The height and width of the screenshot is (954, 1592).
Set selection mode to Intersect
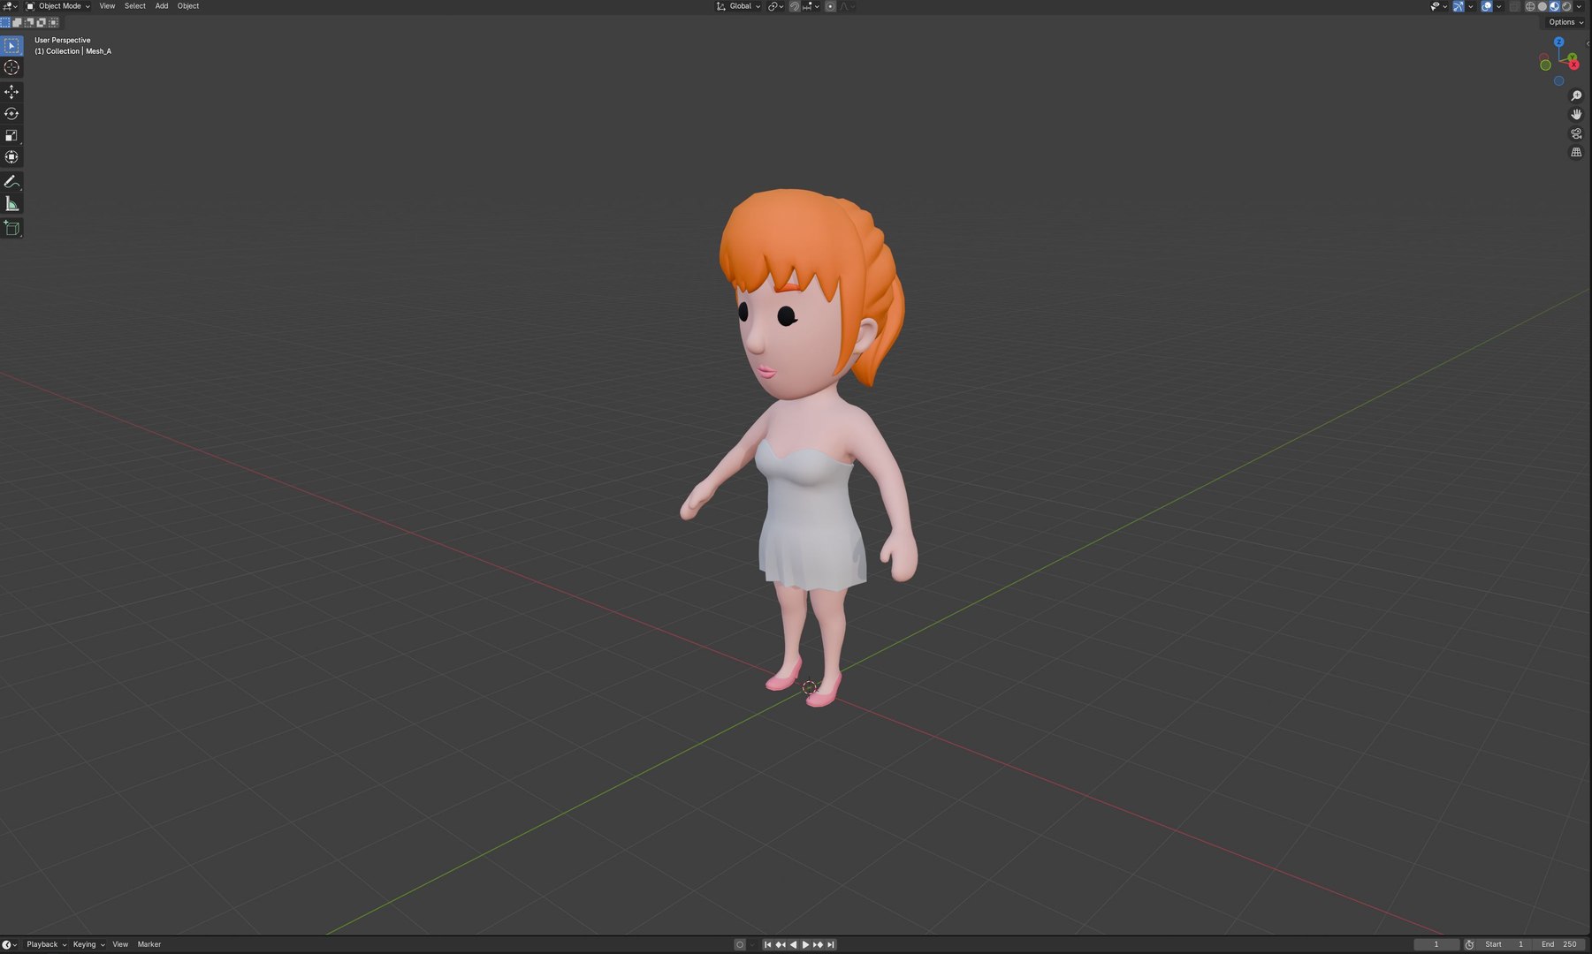[x=53, y=22]
